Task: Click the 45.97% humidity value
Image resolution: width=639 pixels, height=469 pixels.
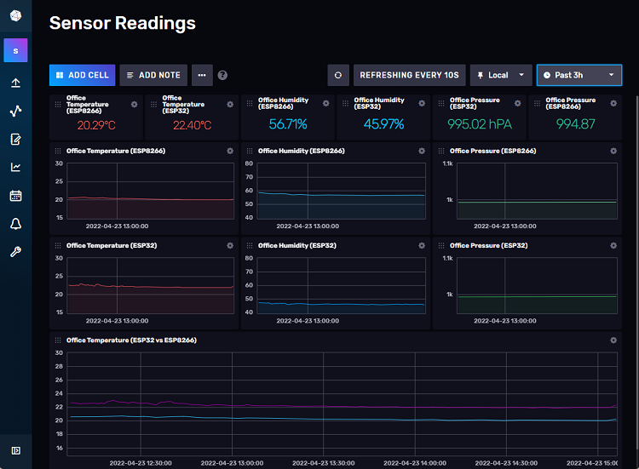Action: click(x=384, y=124)
